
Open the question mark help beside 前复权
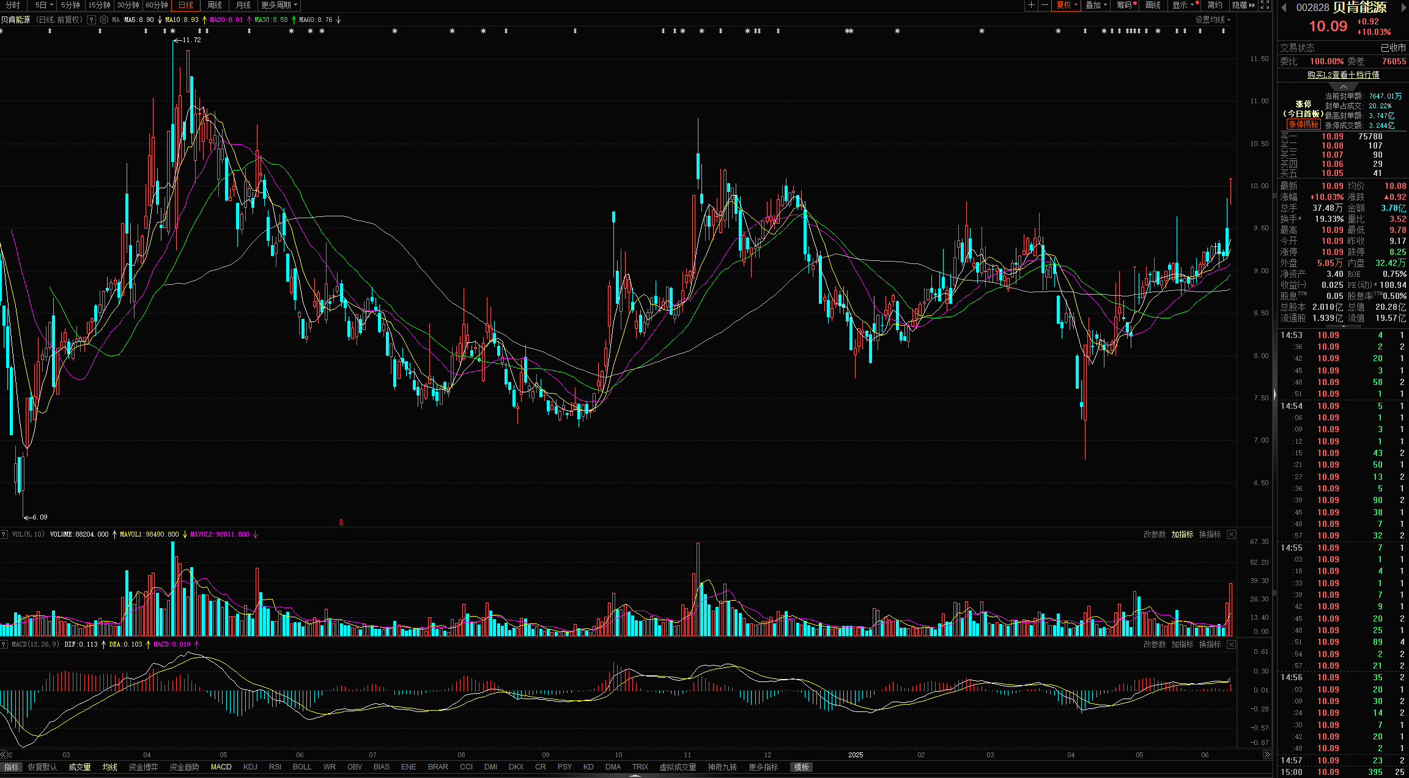coord(91,20)
